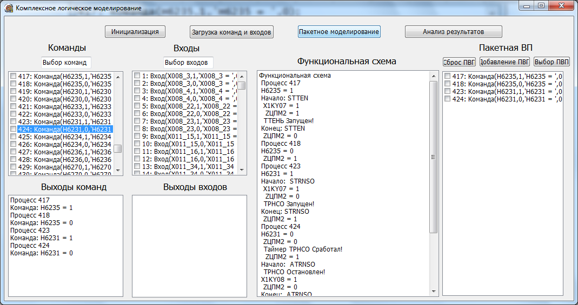Open Загрузка команд и входов

[231, 32]
